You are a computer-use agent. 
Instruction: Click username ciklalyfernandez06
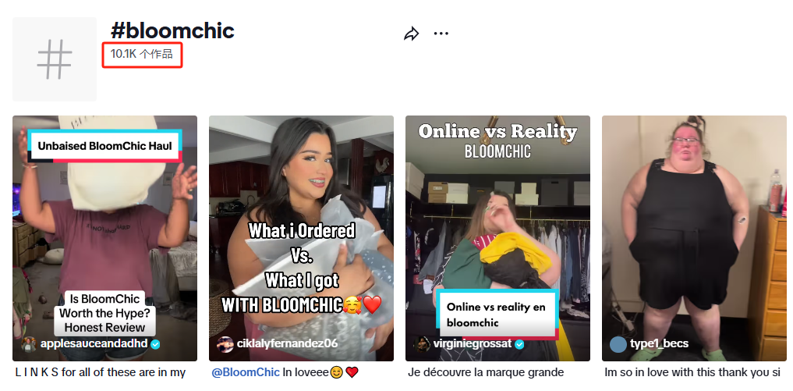pos(287,343)
